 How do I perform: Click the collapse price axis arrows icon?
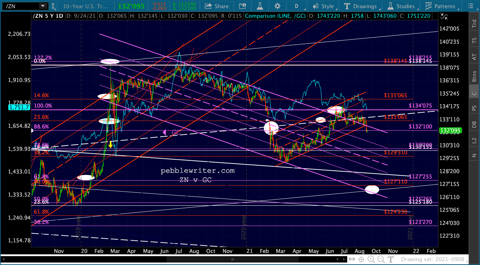coord(444,16)
